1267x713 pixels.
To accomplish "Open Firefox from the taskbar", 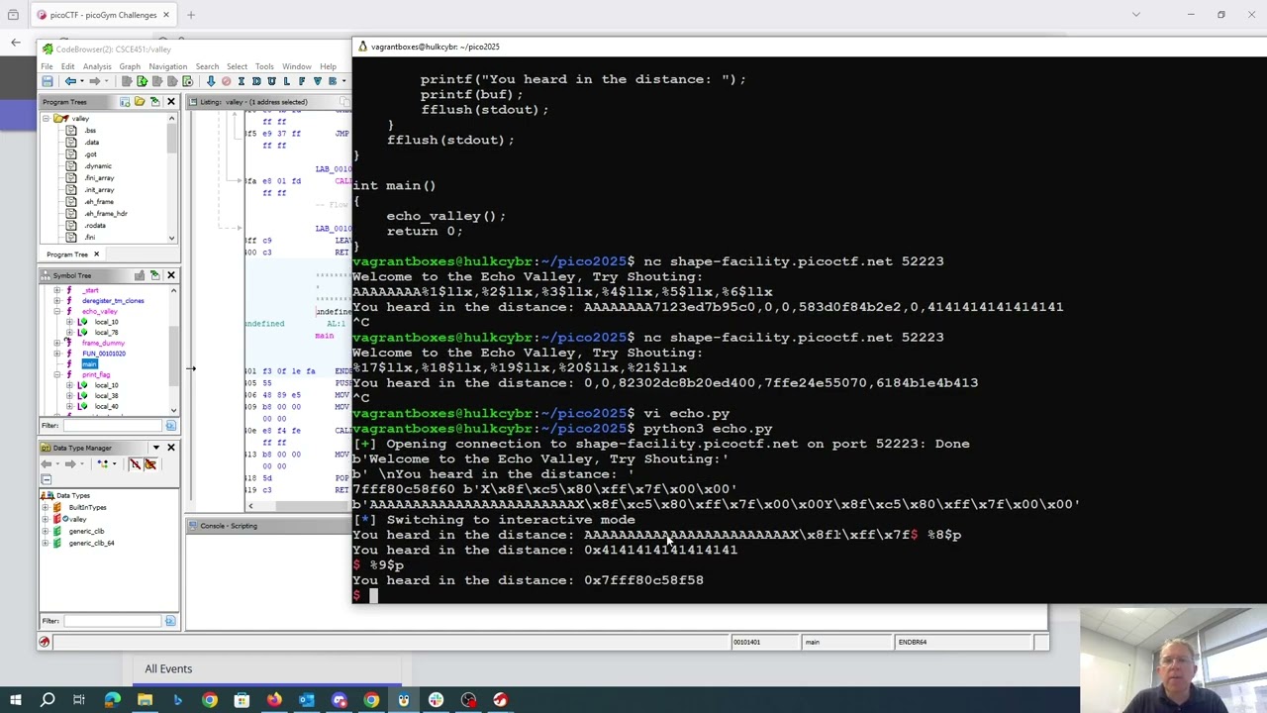I will 274,700.
